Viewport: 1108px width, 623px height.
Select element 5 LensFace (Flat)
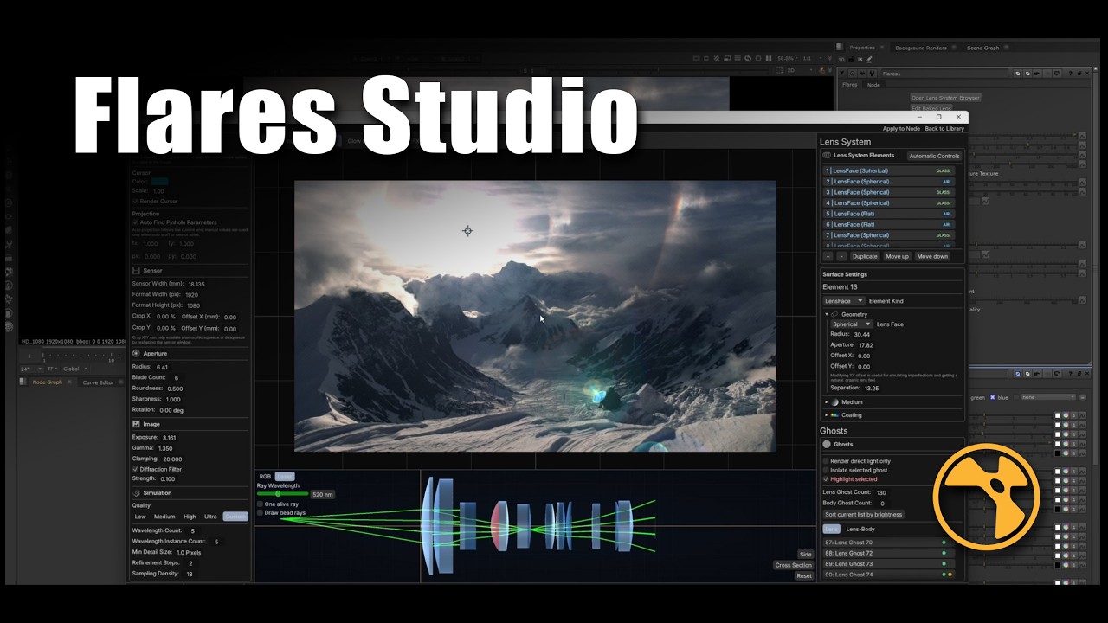tap(889, 214)
